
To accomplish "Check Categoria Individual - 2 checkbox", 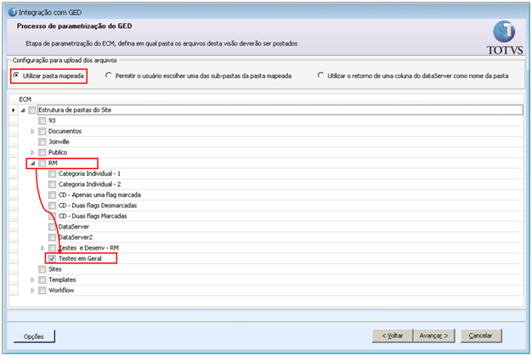I will pyautogui.click(x=52, y=184).
